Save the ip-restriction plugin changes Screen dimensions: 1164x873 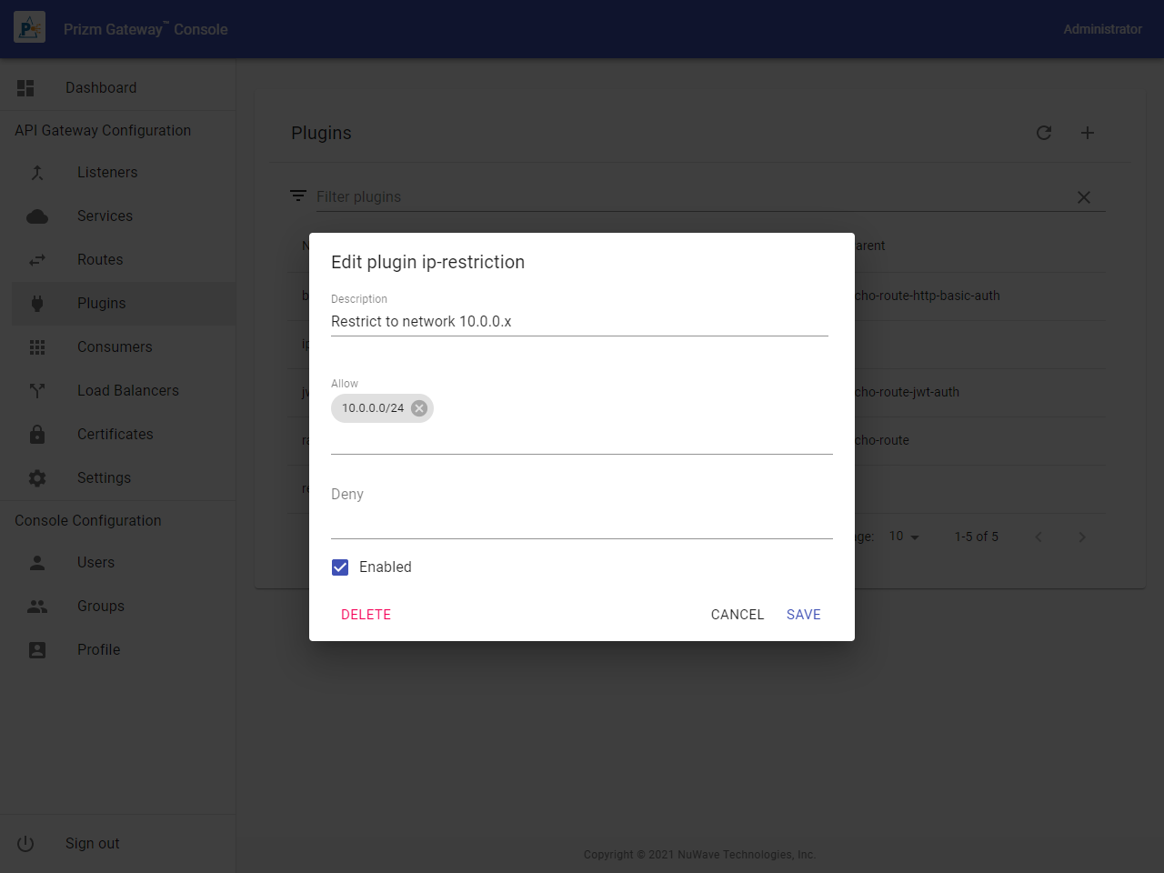(803, 615)
